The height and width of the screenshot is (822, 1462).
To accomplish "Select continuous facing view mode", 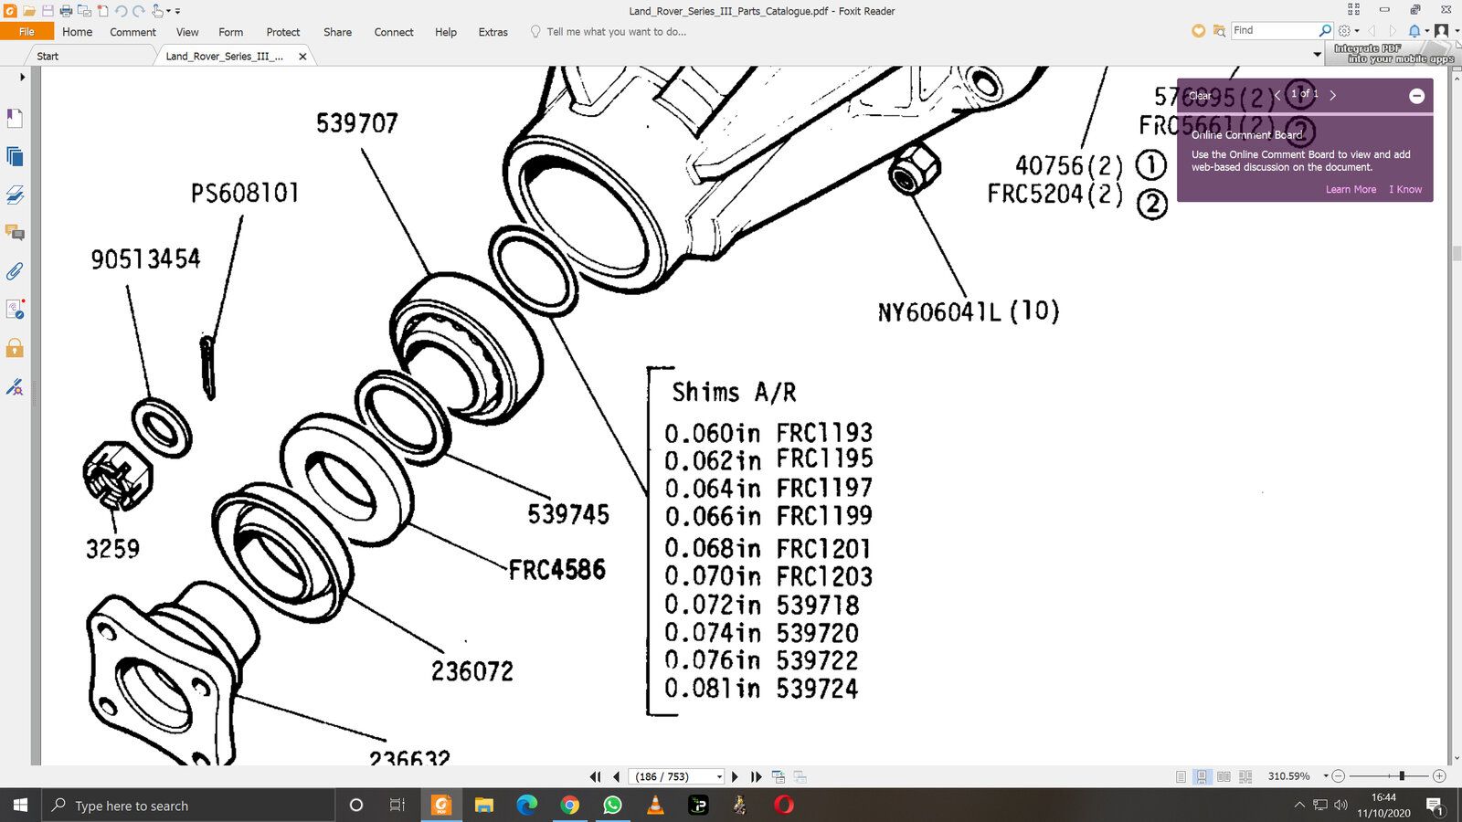I will 1245,776.
